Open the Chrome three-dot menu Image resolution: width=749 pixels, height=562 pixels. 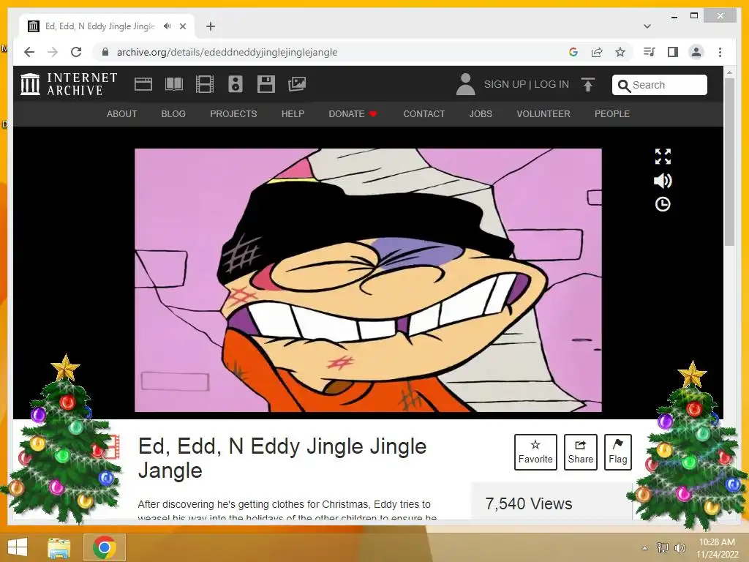click(720, 52)
